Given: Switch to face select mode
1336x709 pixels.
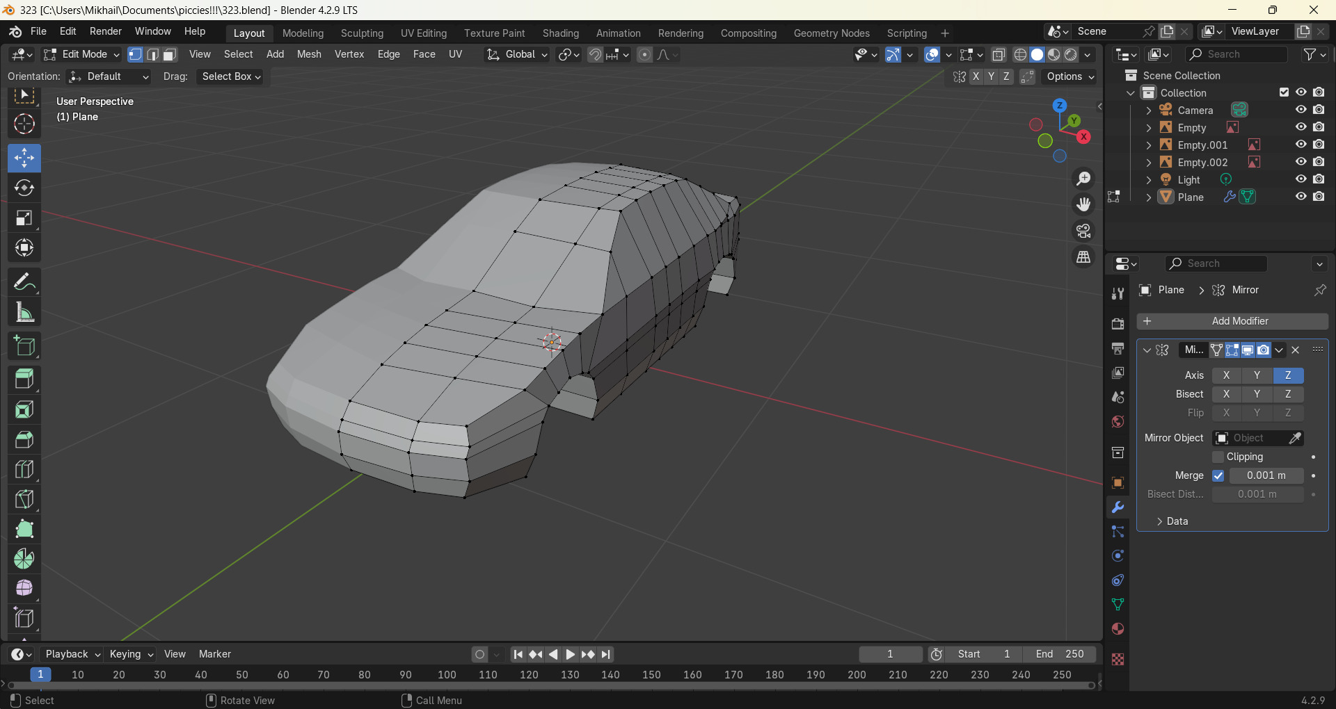Looking at the screenshot, I should tap(170, 55).
